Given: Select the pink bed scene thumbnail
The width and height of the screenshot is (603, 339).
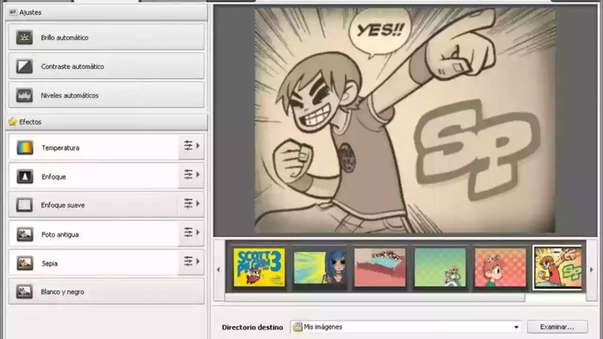Looking at the screenshot, I should coord(380,267).
